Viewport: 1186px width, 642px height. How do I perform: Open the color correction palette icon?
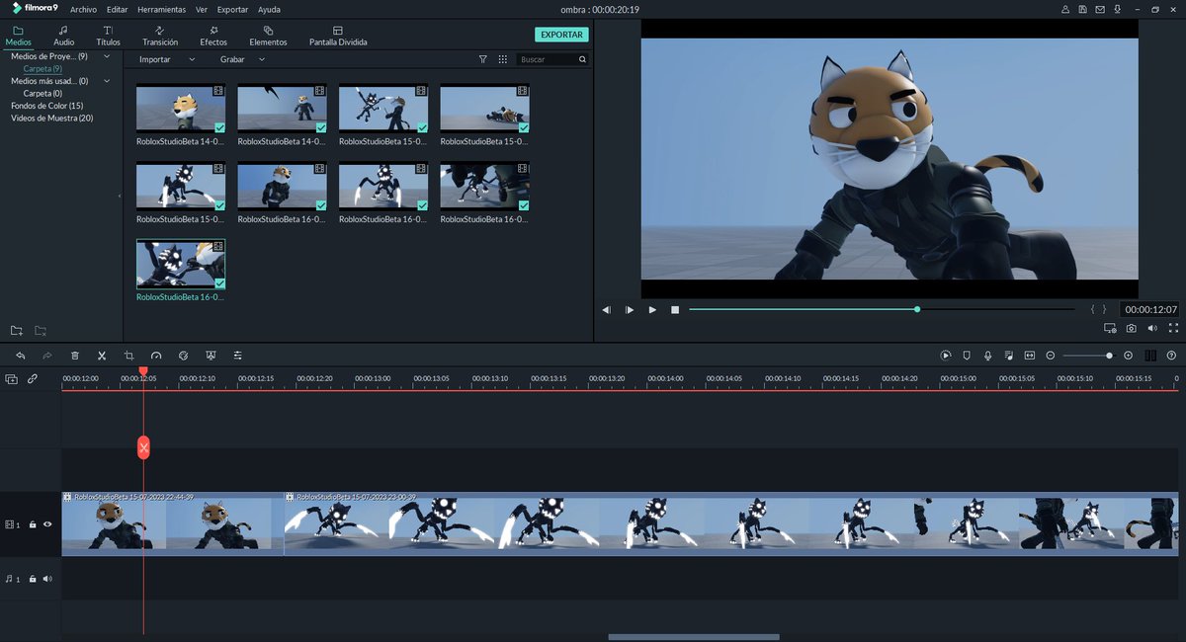point(183,356)
